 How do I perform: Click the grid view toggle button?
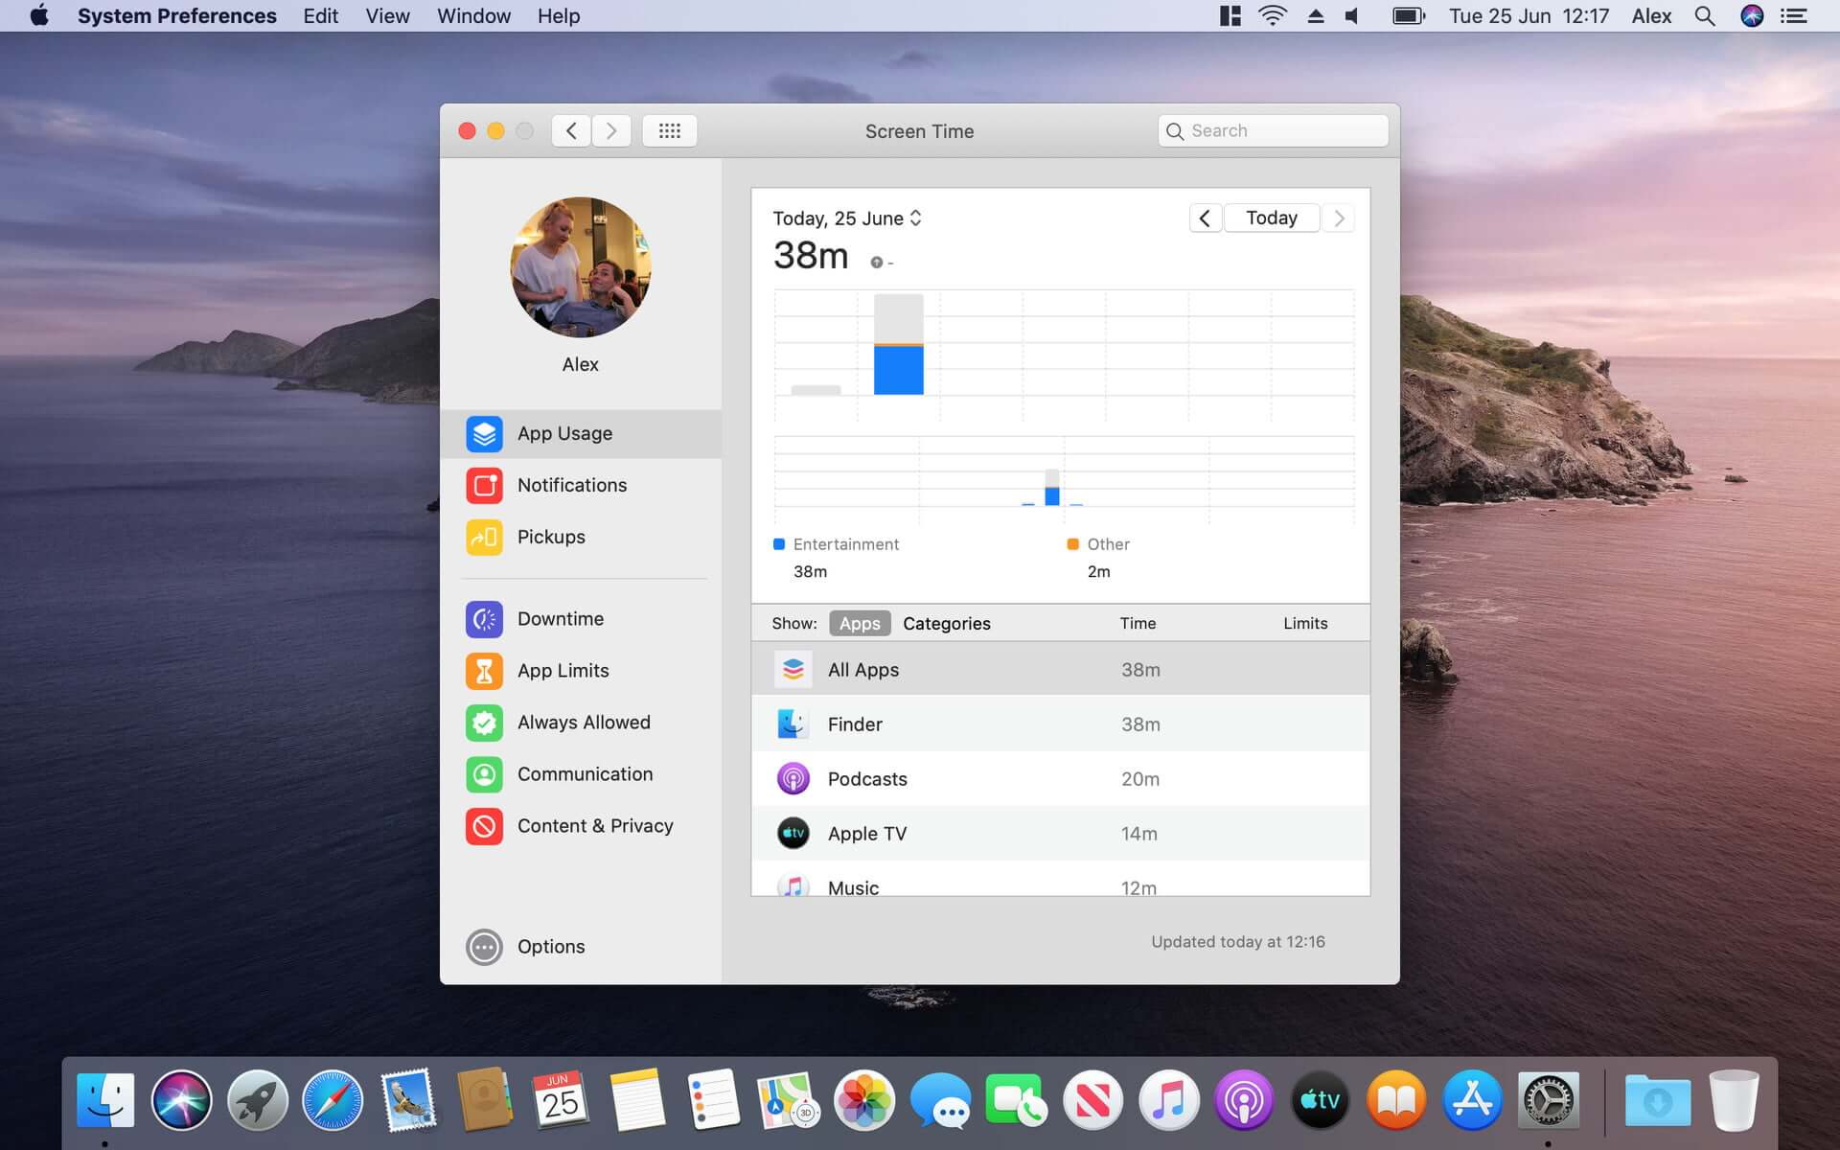[x=668, y=129]
